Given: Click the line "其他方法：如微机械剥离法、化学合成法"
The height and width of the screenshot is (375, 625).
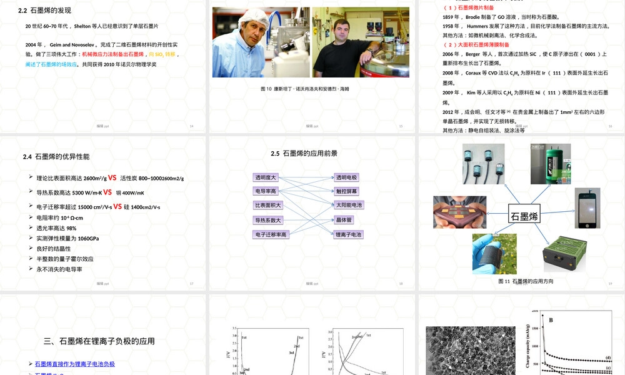Looking at the screenshot, I should pos(490,36).
